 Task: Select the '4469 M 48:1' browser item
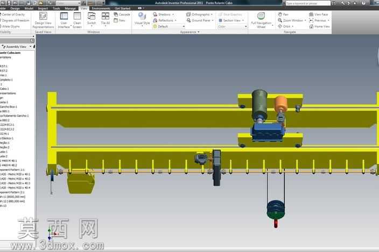9,161
